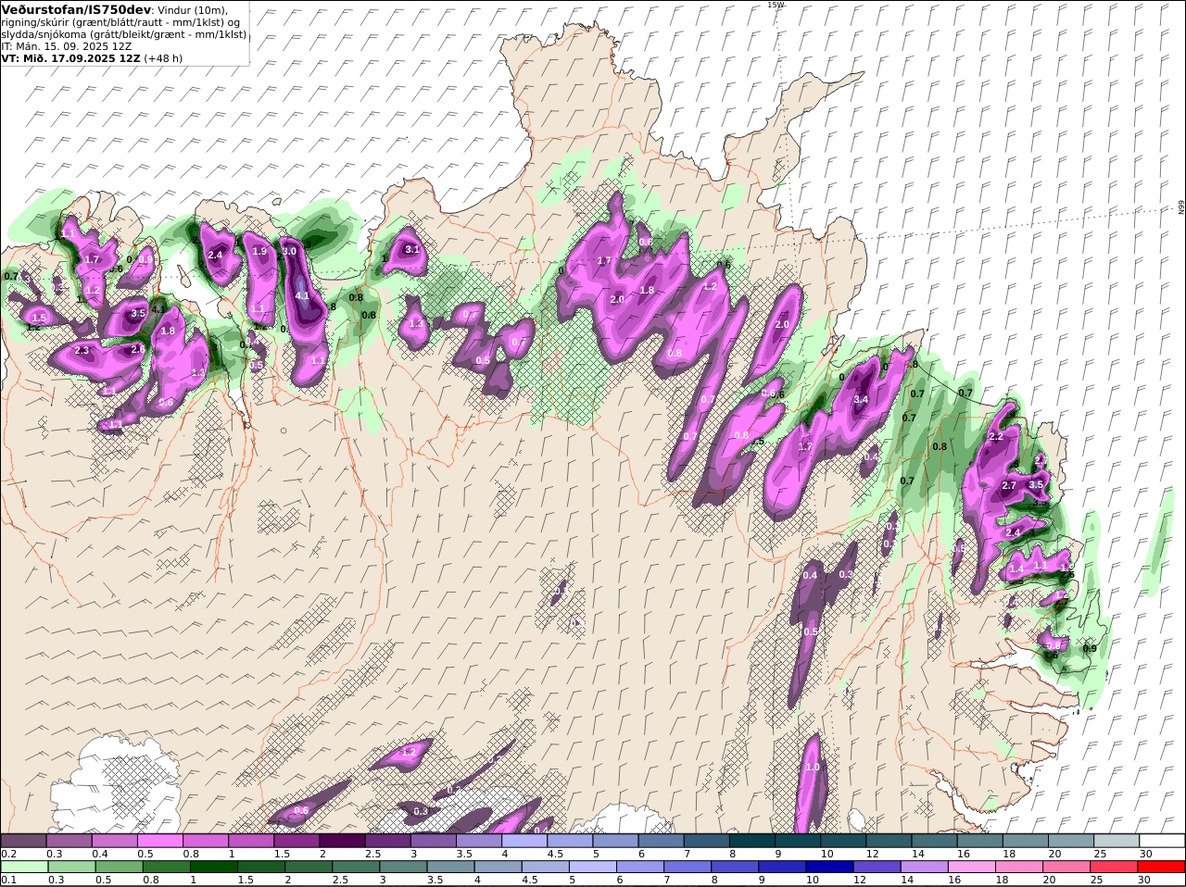The image size is (1186, 887).
Task: Click the 3.0 precipitation value on the map
Action: [289, 251]
